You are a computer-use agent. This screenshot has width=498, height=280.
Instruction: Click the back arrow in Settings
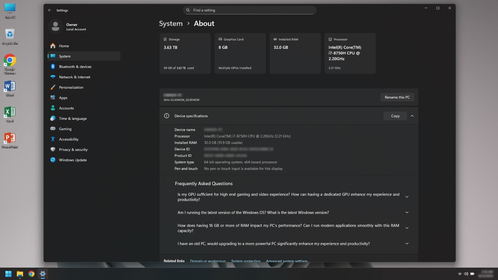[x=50, y=10]
